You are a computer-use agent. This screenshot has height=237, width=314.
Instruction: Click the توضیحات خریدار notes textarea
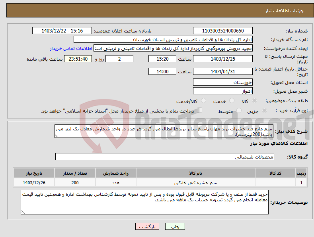[144, 202]
